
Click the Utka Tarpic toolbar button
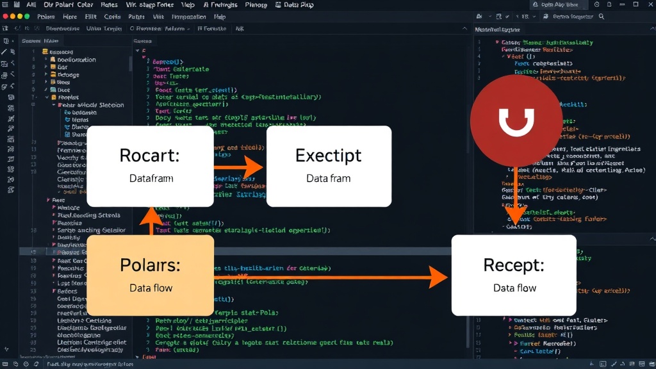104,29
